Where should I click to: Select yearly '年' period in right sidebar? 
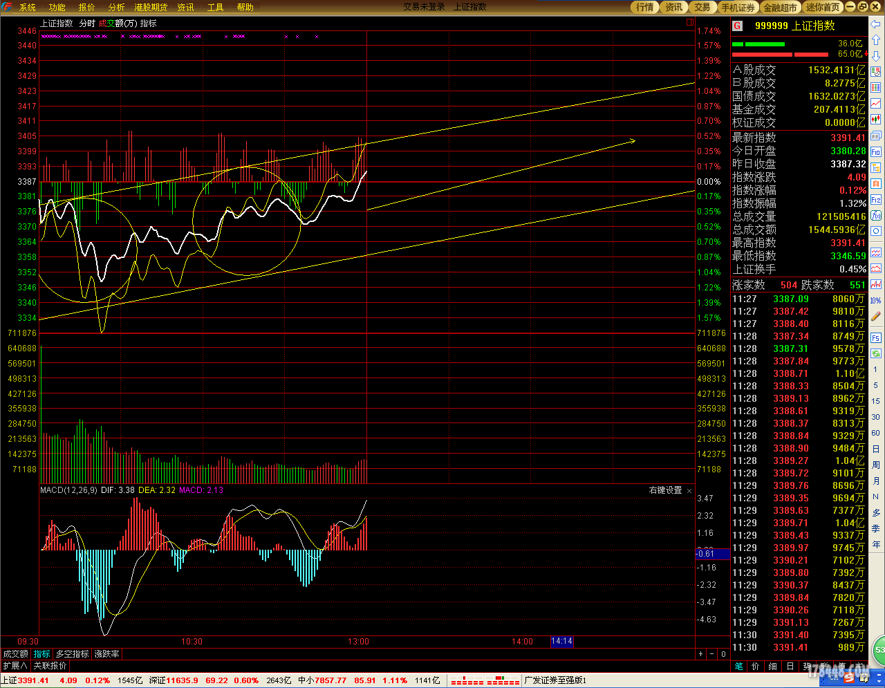[876, 544]
